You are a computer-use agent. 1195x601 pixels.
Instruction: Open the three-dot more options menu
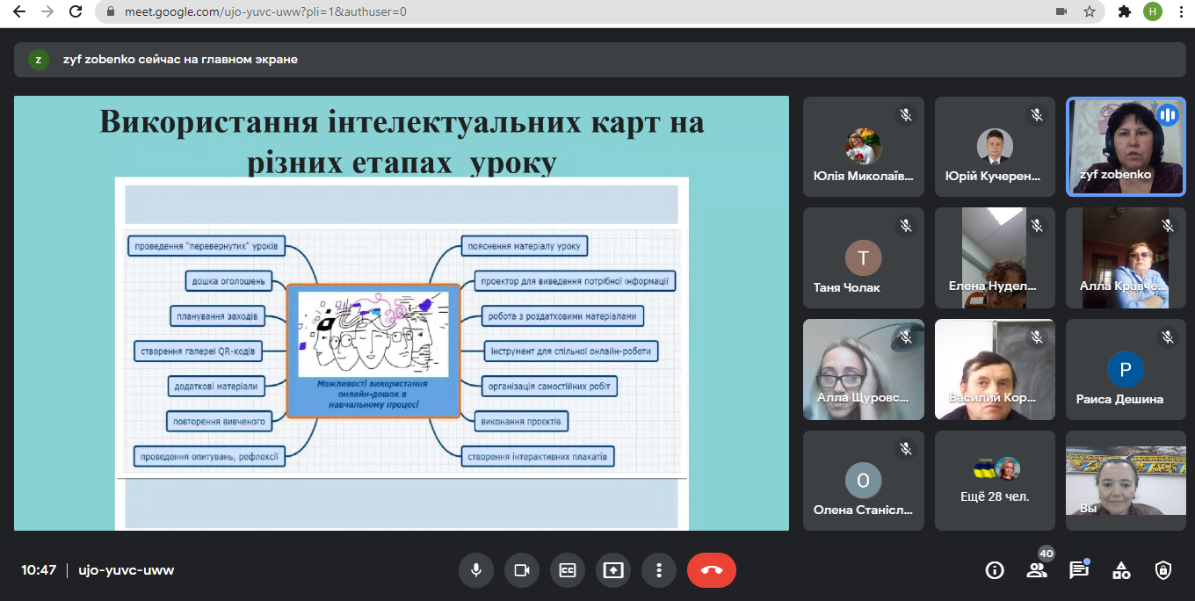click(658, 570)
